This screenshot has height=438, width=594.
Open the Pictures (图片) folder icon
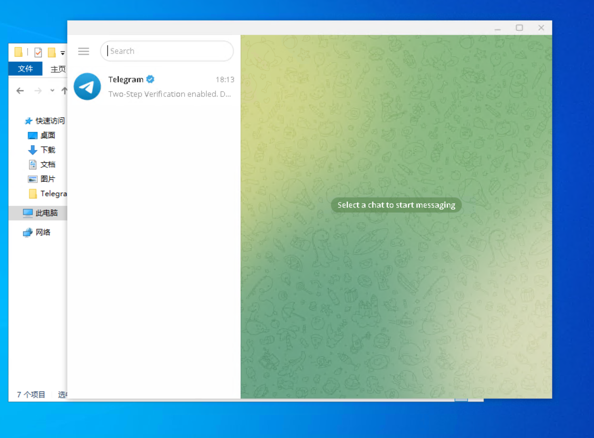[x=32, y=179]
